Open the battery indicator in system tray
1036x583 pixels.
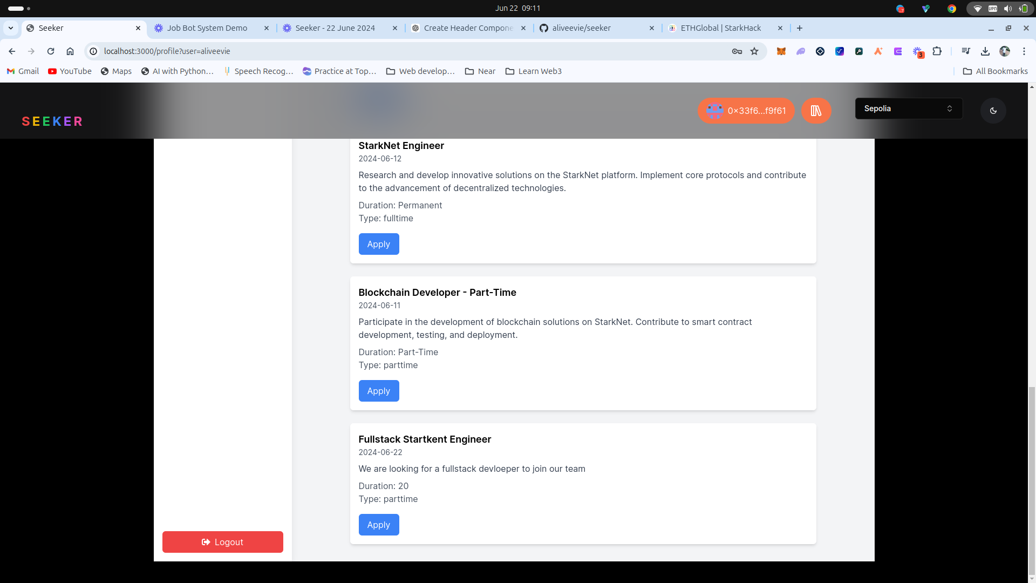[x=1023, y=9]
